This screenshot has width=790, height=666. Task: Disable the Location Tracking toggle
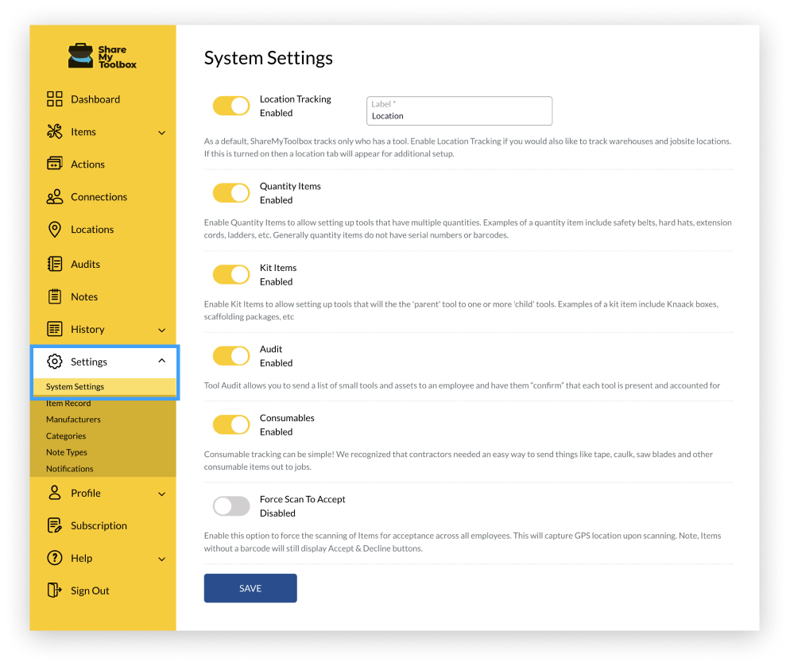230,105
